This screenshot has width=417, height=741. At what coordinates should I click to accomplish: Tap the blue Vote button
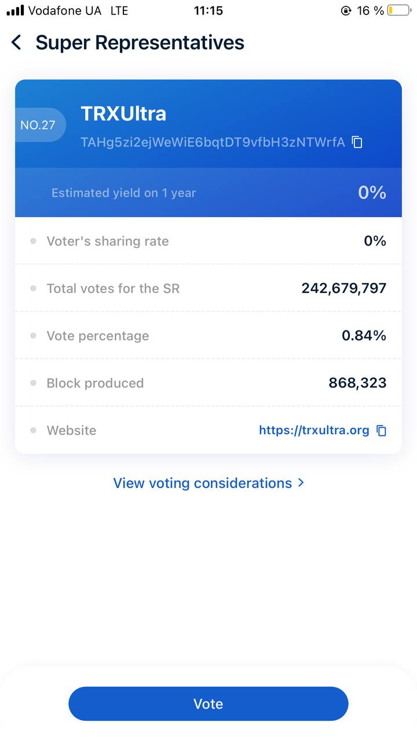(x=209, y=703)
